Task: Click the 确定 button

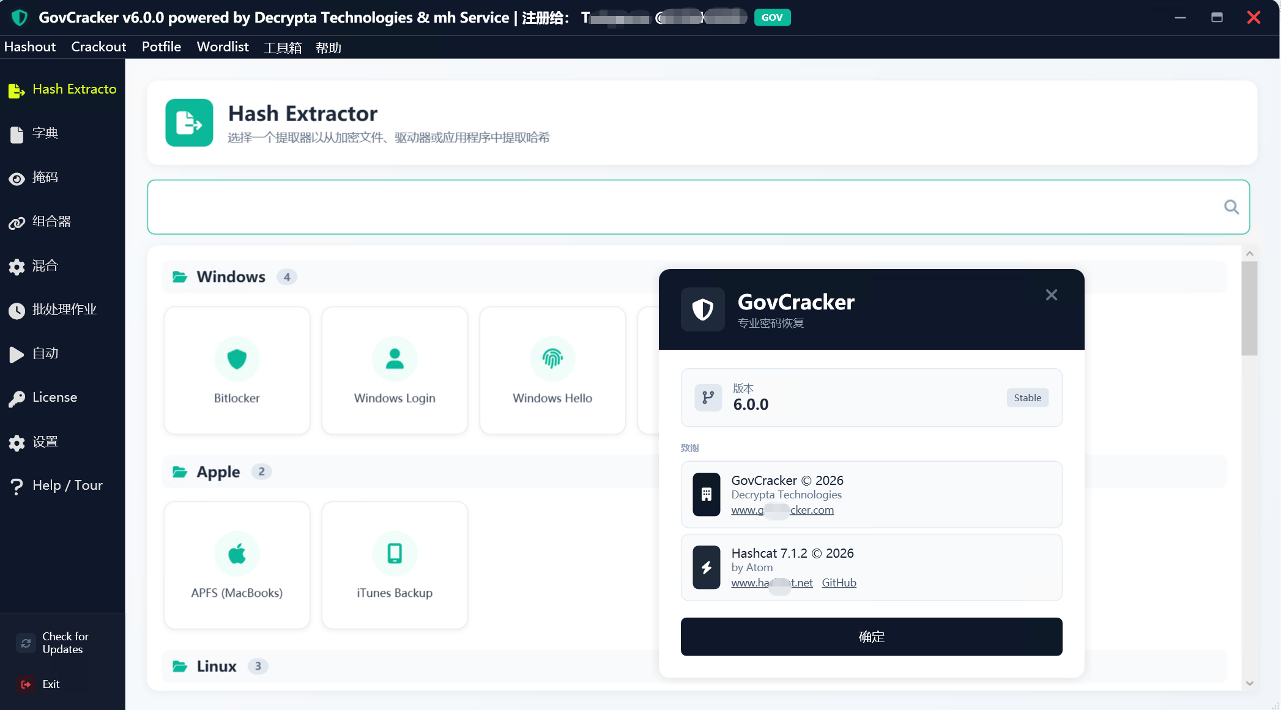Action: coord(871,637)
